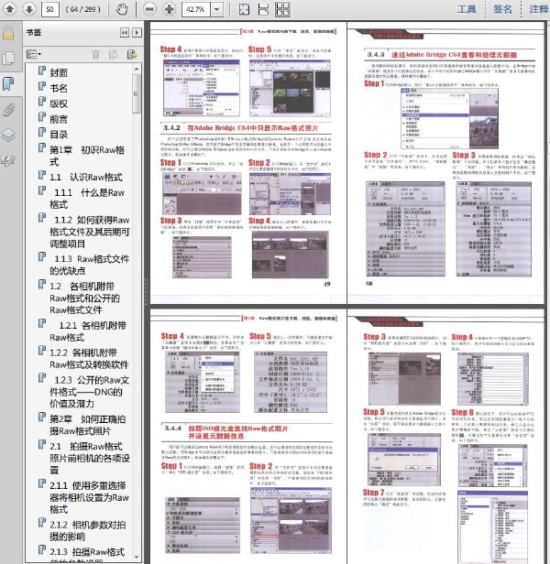The width and height of the screenshot is (550, 564).
Task: Click the page count text (64 / 299)
Action: tap(83, 9)
